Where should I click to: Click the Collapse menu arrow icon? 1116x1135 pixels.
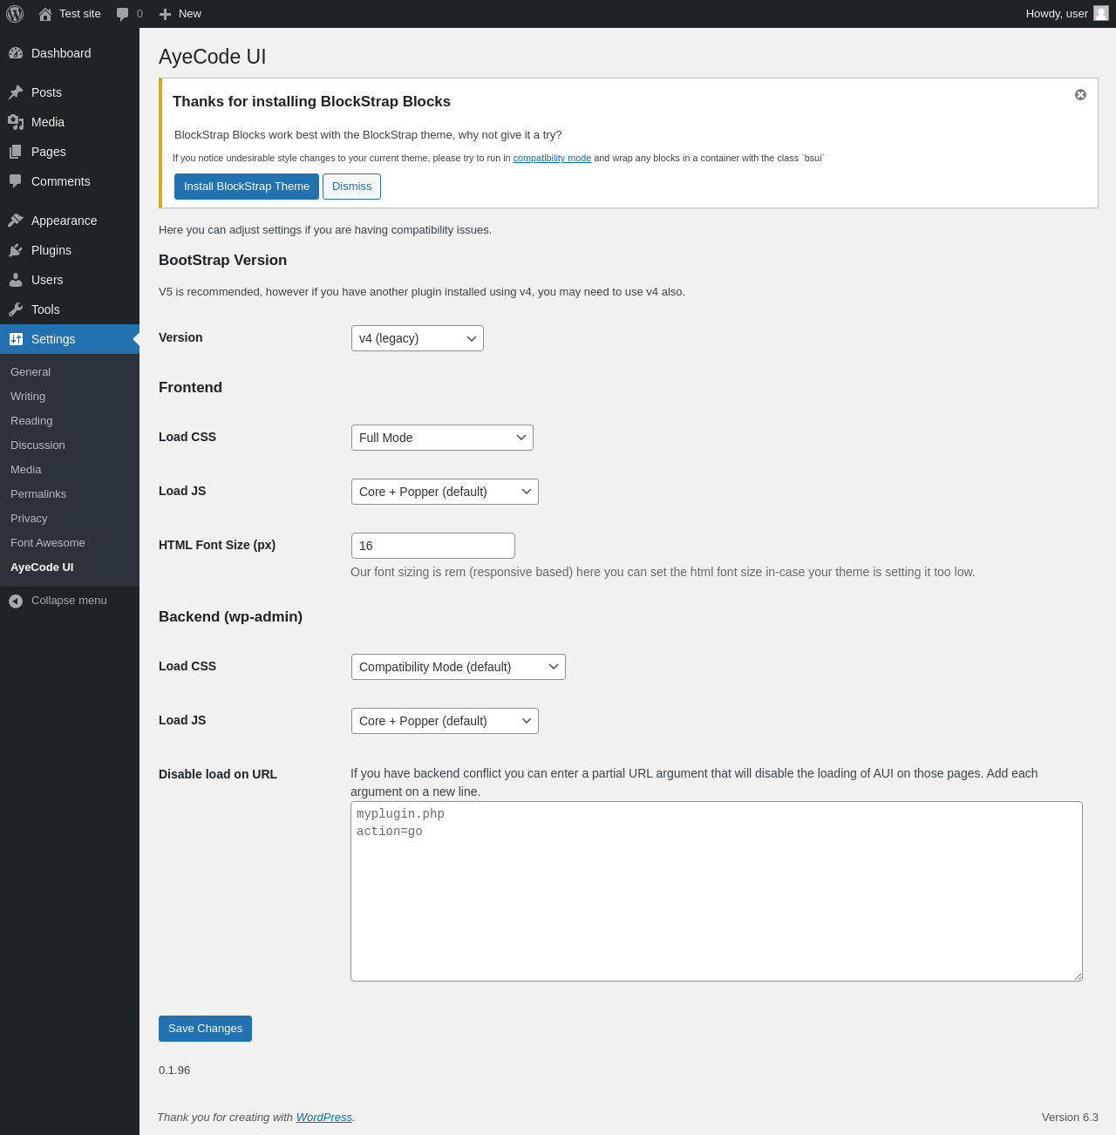point(16,601)
